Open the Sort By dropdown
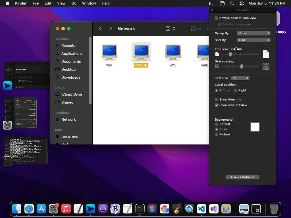 [253, 40]
